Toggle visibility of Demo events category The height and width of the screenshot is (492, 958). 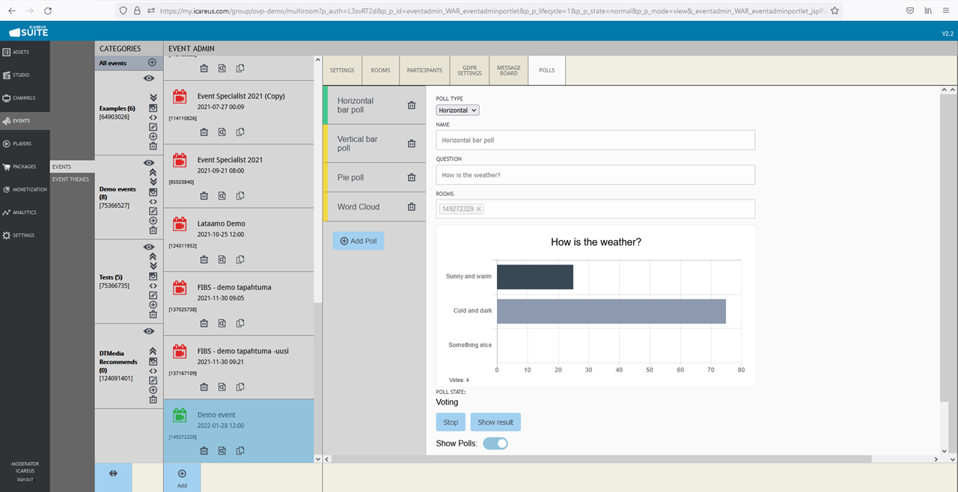coord(149,162)
